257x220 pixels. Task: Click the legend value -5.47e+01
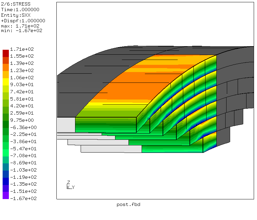point(23,149)
